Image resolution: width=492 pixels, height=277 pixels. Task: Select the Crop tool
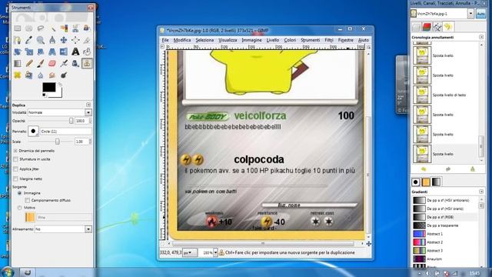pos(87,40)
